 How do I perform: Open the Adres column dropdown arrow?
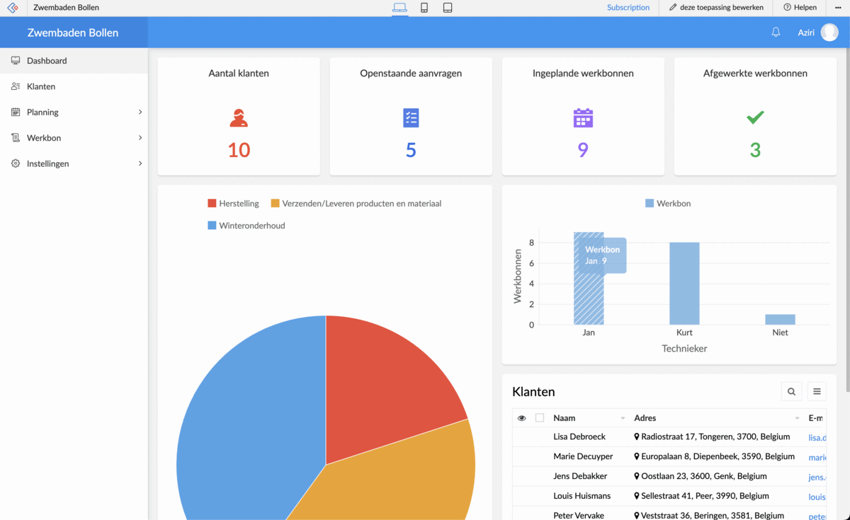point(797,418)
